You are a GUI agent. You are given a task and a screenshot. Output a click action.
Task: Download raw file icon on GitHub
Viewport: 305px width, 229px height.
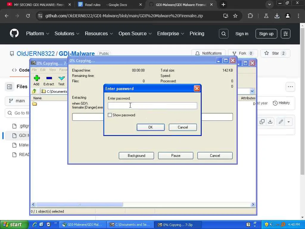pyautogui.click(x=270, y=122)
